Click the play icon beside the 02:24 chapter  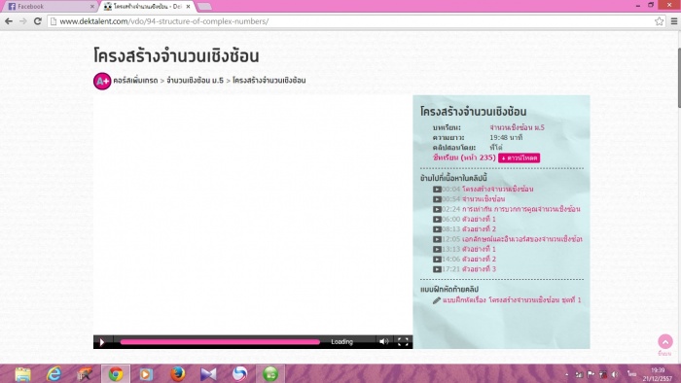(437, 209)
